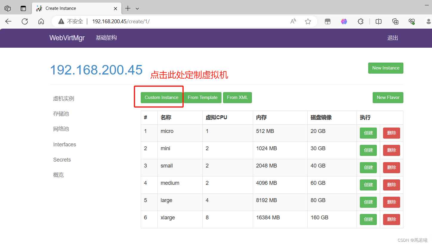
Task: Click the Custom Instance button
Action: (x=162, y=97)
